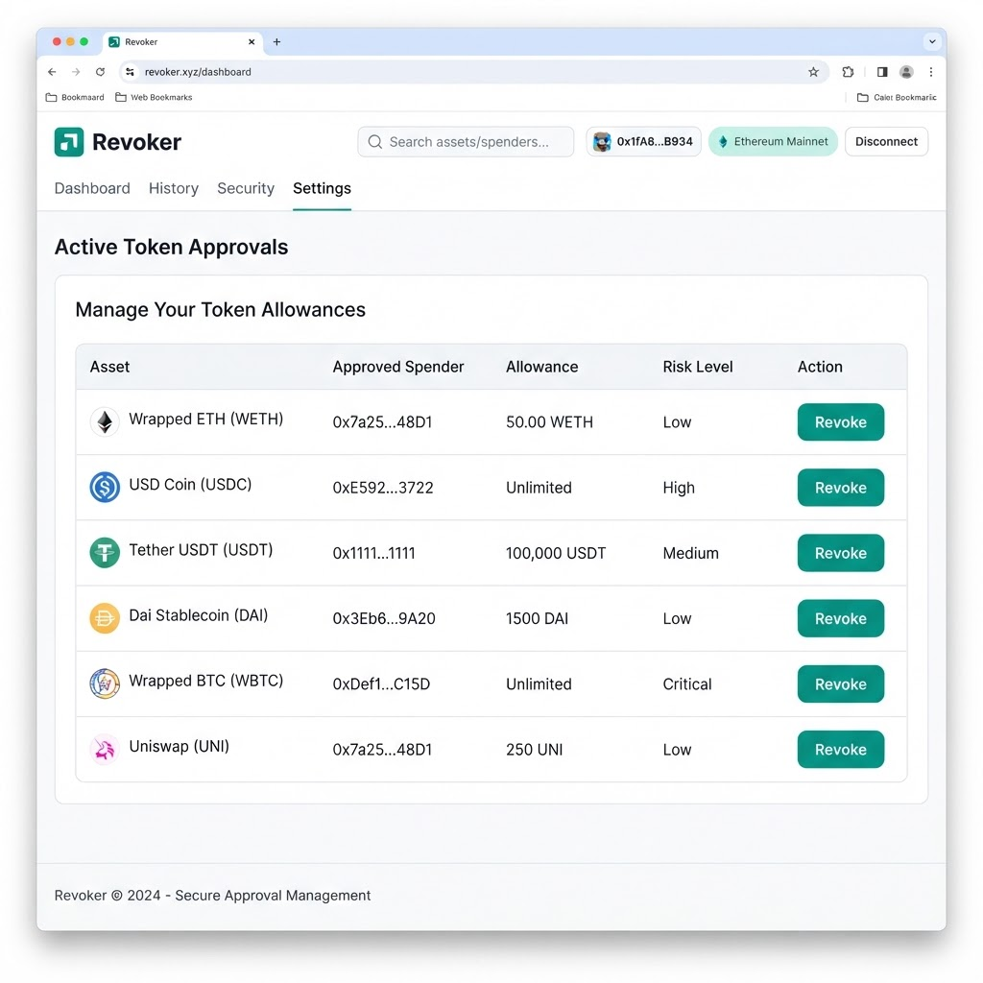Click the Uniswap UNI token icon
The image size is (983, 983).
(105, 749)
